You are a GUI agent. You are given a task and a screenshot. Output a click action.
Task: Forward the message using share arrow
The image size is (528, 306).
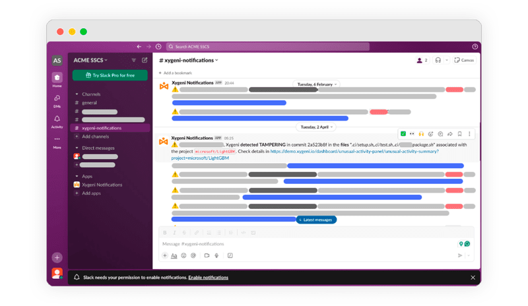pos(449,134)
